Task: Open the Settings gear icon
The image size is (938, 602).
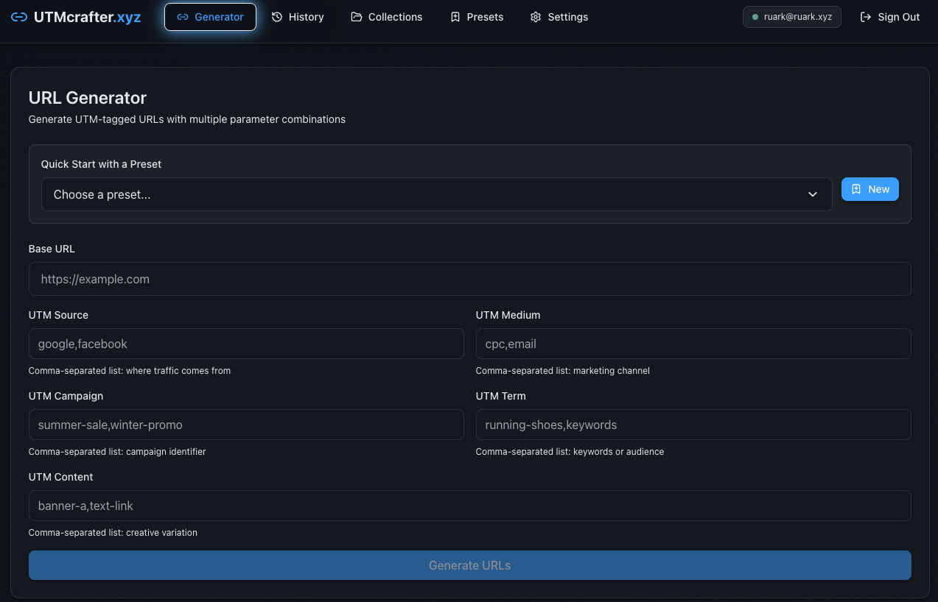Action: tap(536, 16)
